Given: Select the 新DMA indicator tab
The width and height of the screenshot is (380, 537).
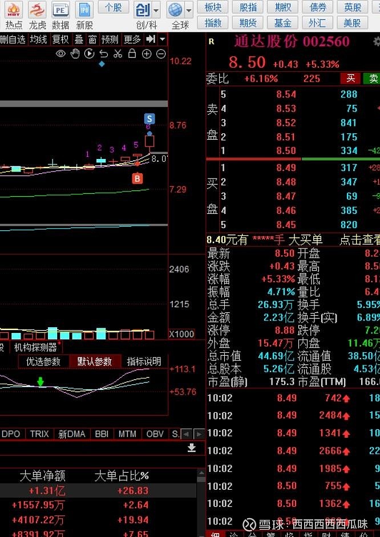Looking at the screenshot, I should click(72, 434).
